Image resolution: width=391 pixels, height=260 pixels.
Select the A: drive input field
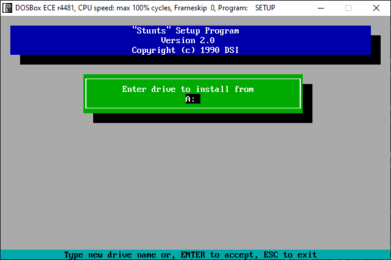click(192, 99)
